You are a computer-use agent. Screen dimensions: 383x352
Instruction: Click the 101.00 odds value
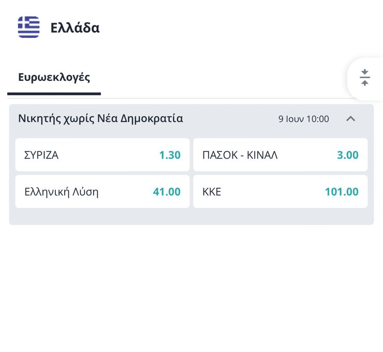(x=342, y=192)
